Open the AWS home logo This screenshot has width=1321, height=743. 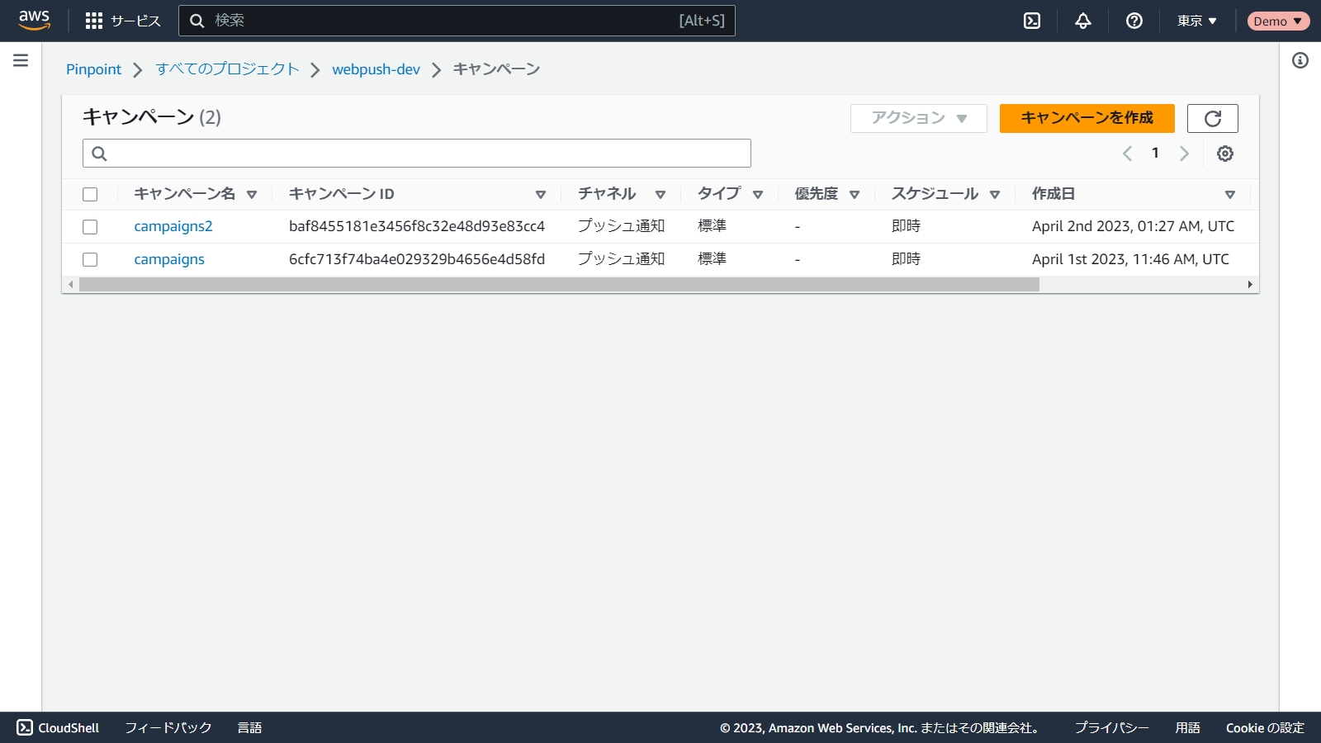tap(34, 20)
